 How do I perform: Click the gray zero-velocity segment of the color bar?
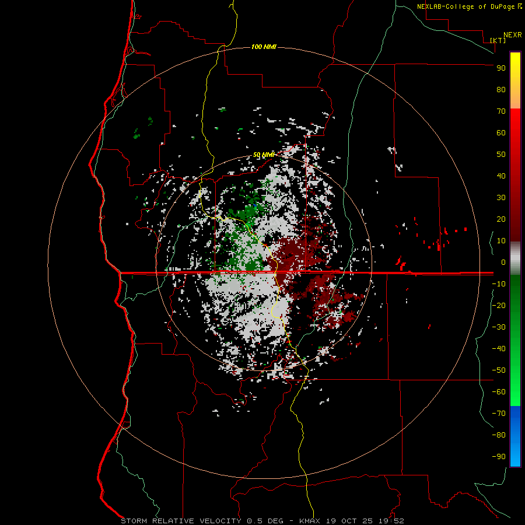pos(515,258)
